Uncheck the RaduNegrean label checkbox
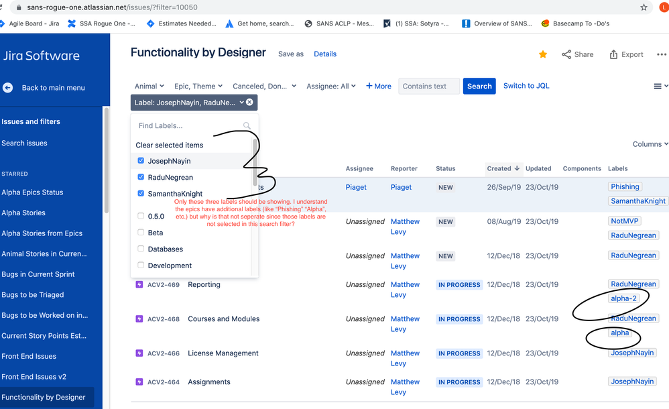The height and width of the screenshot is (409, 669). [141, 177]
